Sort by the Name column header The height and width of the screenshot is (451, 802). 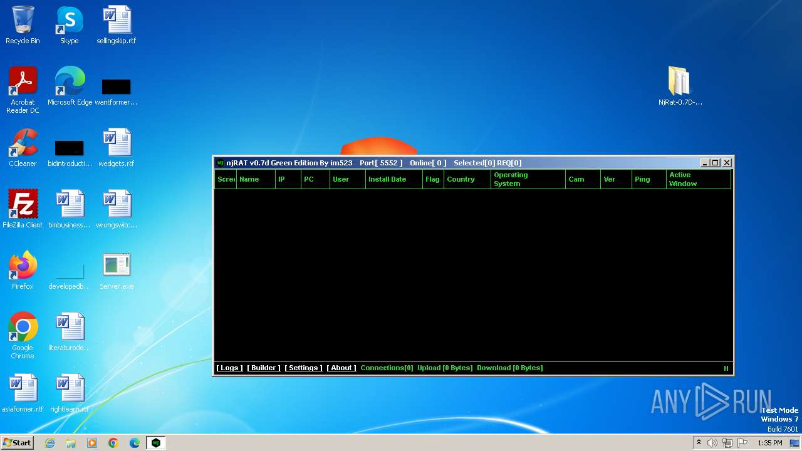(256, 179)
